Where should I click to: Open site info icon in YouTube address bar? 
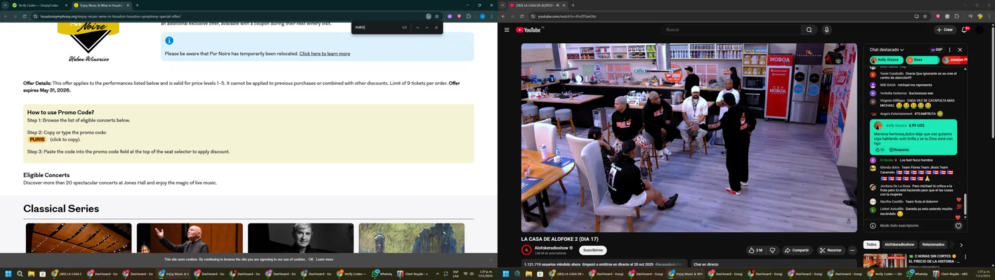coord(533,17)
